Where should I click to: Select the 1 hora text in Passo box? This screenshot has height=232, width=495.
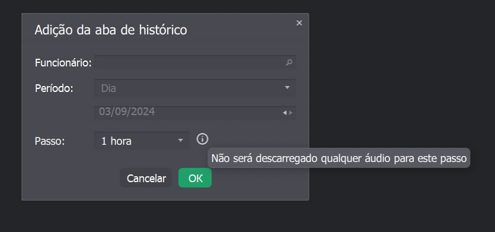coord(116,141)
